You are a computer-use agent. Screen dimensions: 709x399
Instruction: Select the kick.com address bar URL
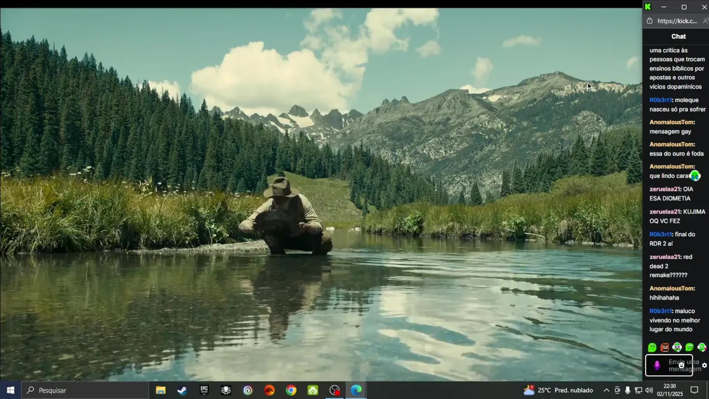[677, 21]
